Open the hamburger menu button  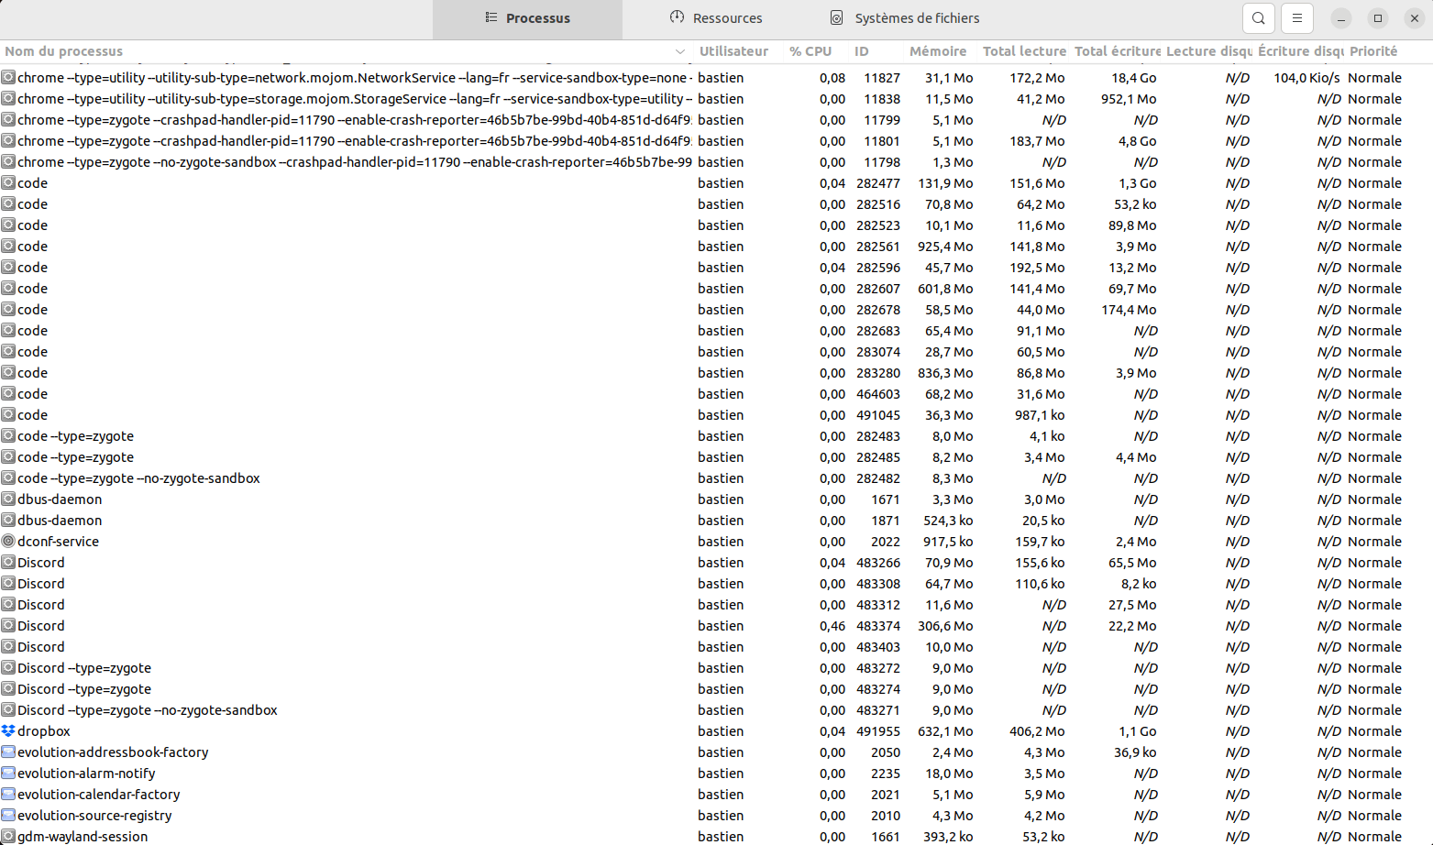(x=1296, y=18)
